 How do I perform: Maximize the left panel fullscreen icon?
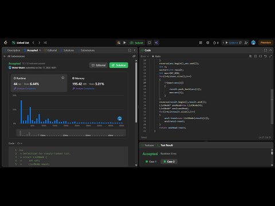(129, 50)
